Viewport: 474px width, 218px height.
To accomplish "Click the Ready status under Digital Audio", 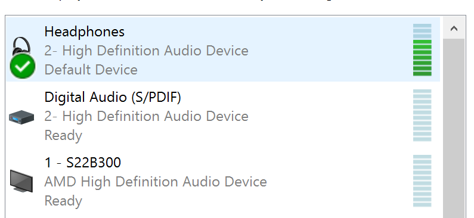I will pos(63,136).
